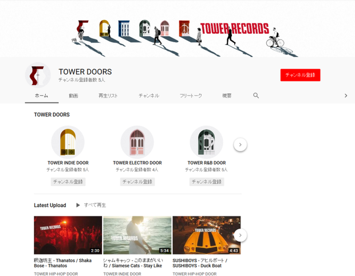Open the TOWER INDIE DOOR channel title
The image size is (355, 276).
click(x=68, y=163)
